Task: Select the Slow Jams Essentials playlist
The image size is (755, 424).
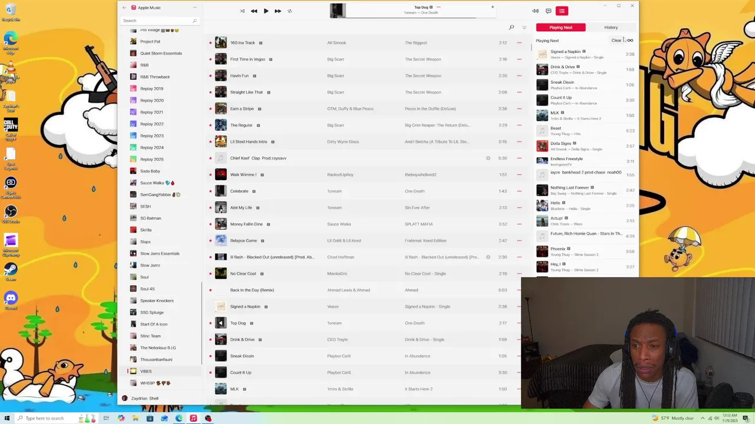Action: point(159,253)
